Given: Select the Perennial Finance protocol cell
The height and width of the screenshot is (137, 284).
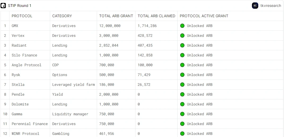Looking at the screenshot, I should [x=30, y=124].
